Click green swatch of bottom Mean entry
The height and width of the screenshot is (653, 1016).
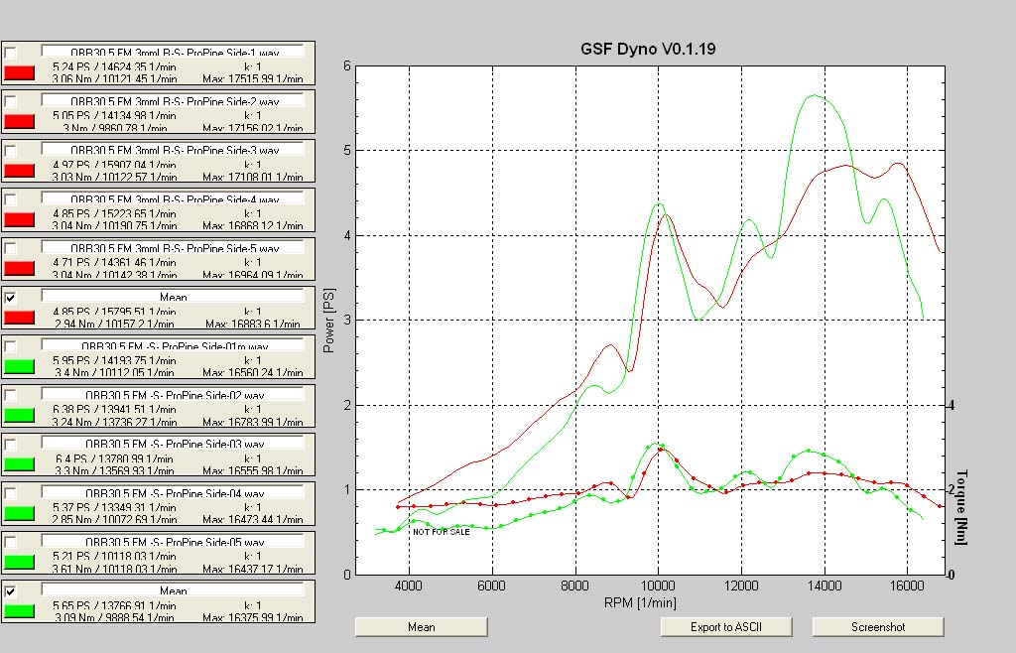[19, 611]
